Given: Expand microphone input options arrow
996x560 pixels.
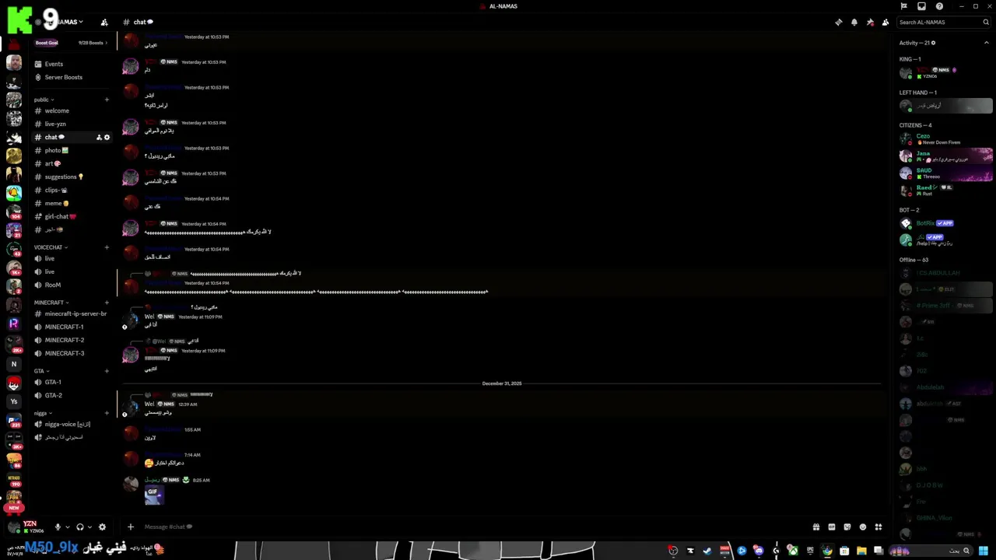Looking at the screenshot, I should (67, 527).
